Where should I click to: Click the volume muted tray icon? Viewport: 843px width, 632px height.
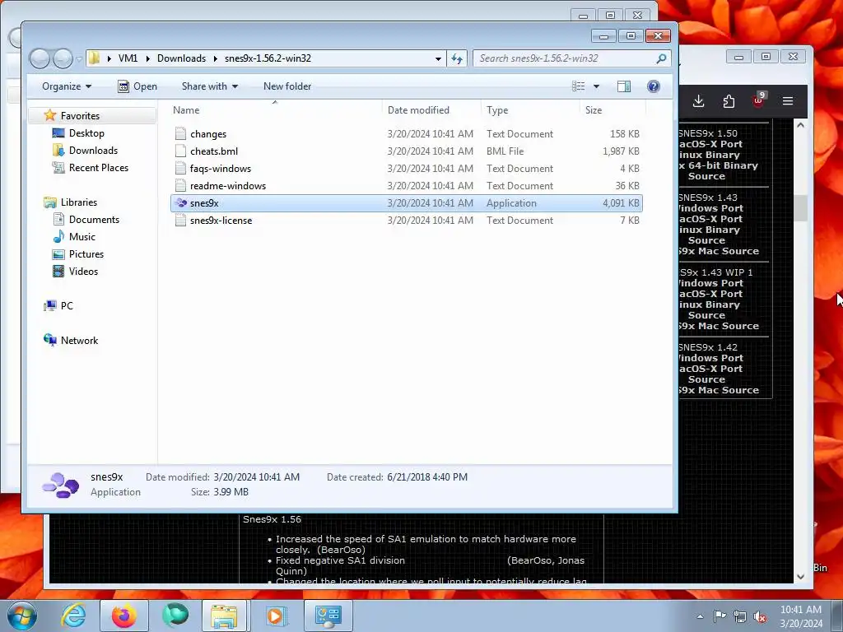760,616
